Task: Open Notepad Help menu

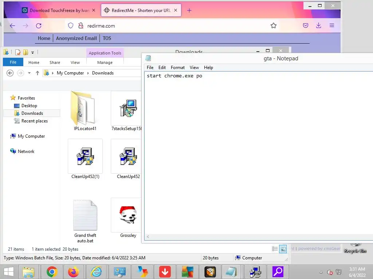Action: click(x=208, y=68)
